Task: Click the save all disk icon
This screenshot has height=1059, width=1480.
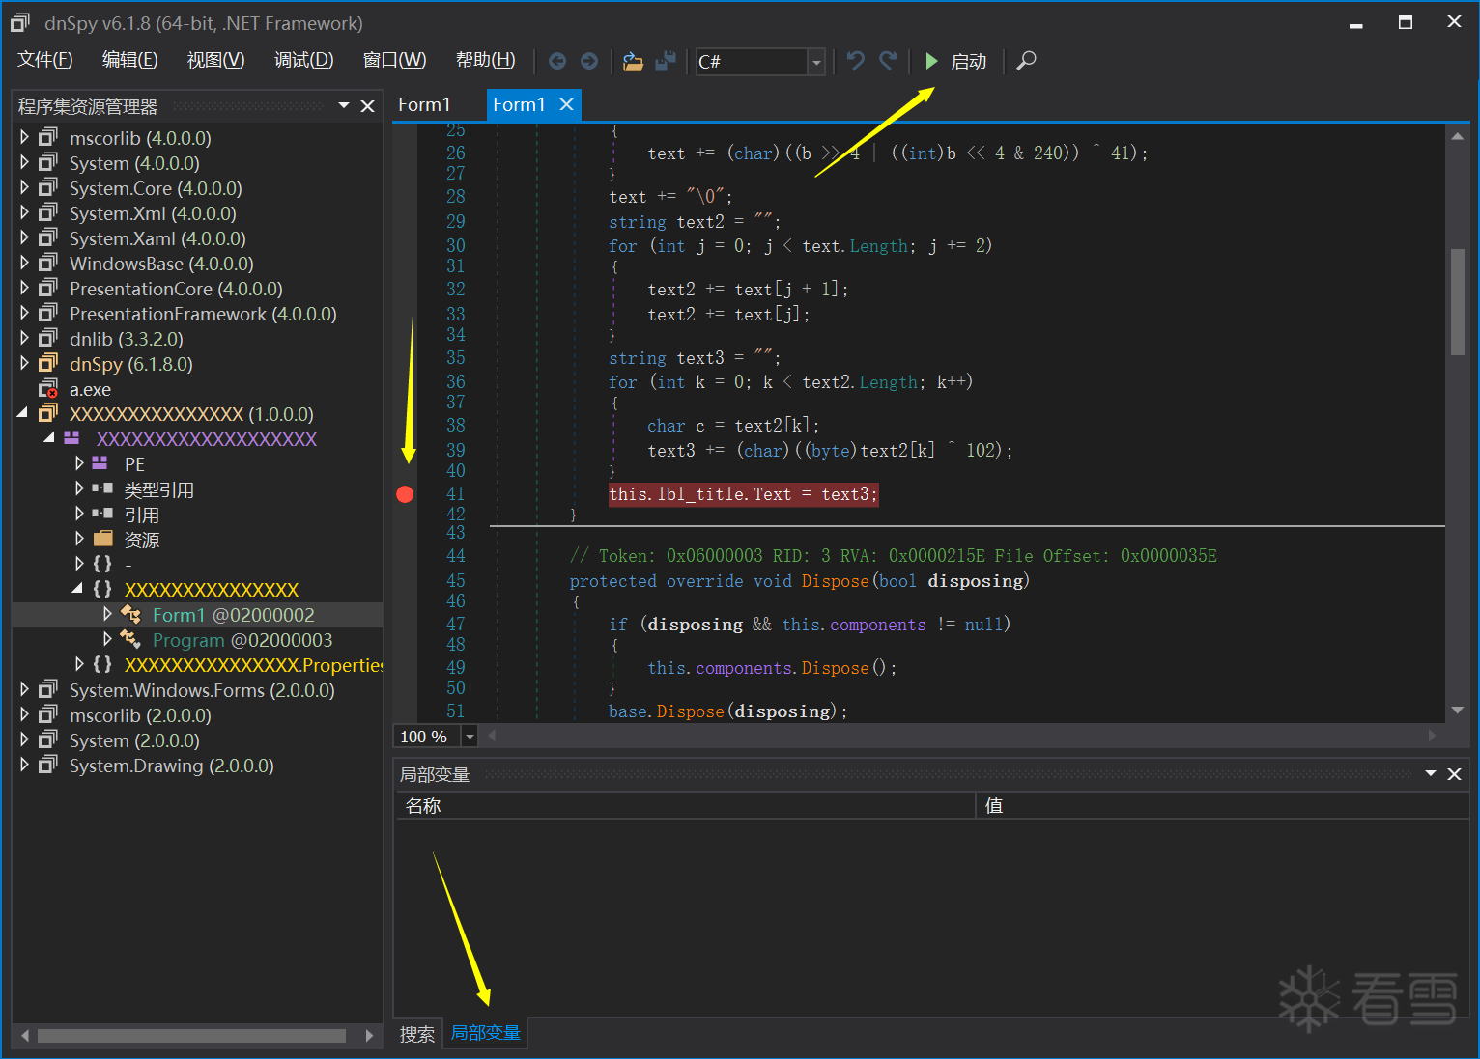Action: point(666,61)
